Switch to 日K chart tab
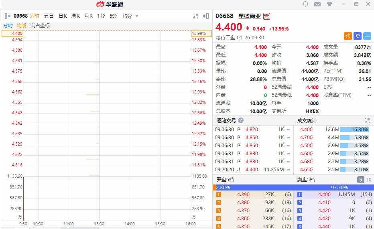The image size is (374, 229). tap(63, 16)
